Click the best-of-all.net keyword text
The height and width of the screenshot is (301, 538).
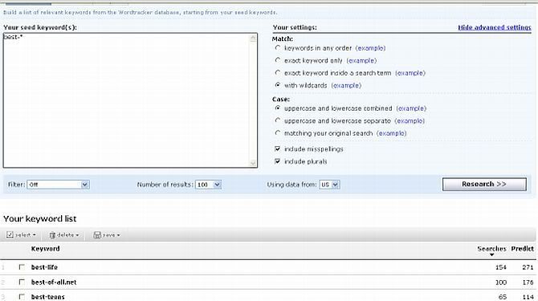point(54,283)
